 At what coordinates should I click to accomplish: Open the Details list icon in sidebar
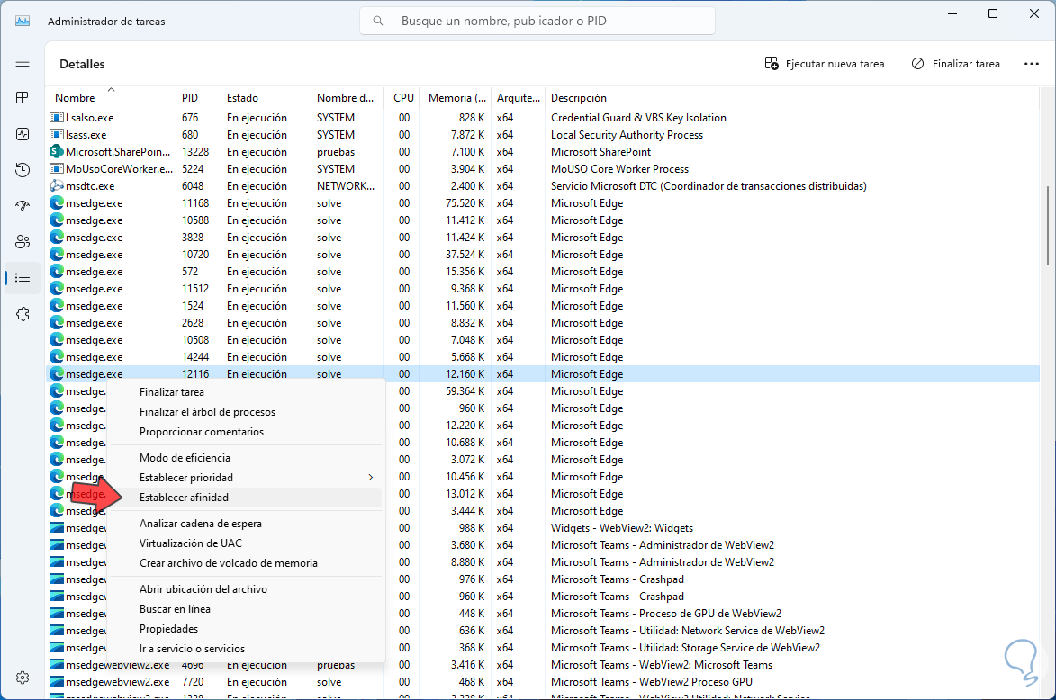pos(23,277)
